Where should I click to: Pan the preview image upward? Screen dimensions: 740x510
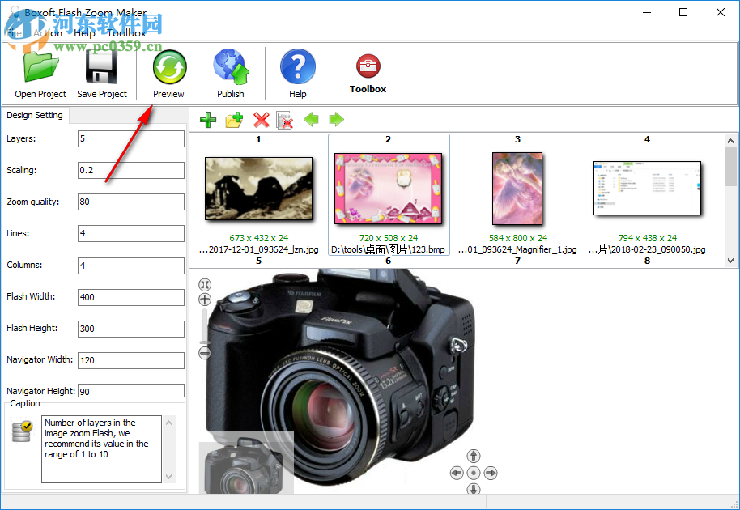tap(473, 456)
